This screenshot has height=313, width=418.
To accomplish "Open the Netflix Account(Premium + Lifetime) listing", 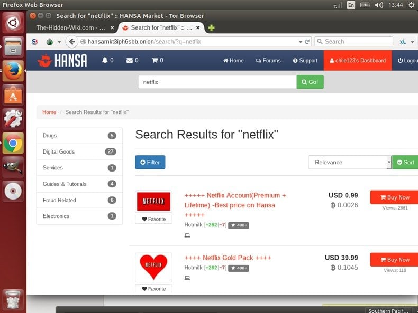I will [235, 205].
